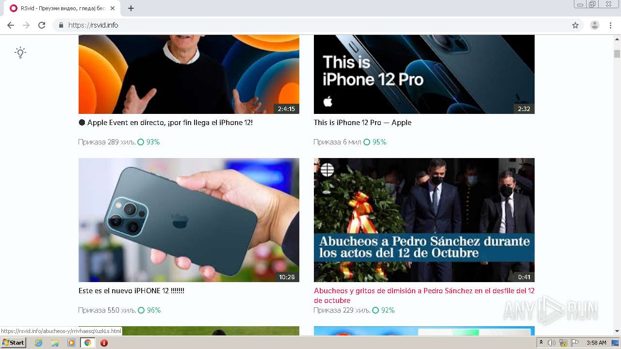The image size is (621, 349).
Task: Click the page scrollbar down arrow
Action: click(617, 331)
